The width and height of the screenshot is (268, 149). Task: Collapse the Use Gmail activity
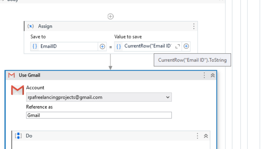(x=212, y=75)
